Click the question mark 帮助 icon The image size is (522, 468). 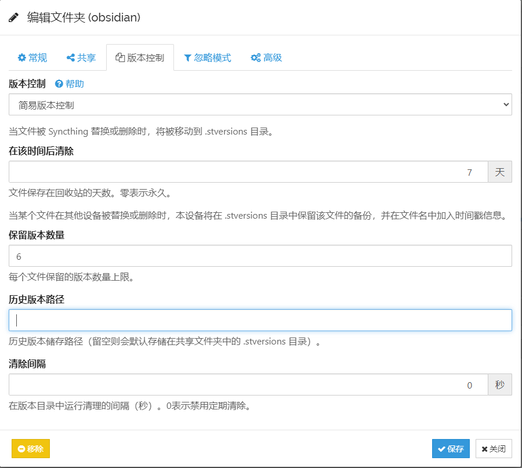[59, 84]
